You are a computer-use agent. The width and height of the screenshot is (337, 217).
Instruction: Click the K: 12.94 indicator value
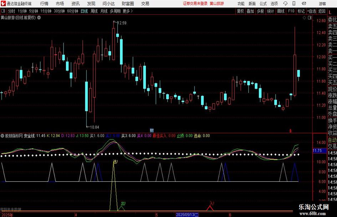[x=53, y=135]
